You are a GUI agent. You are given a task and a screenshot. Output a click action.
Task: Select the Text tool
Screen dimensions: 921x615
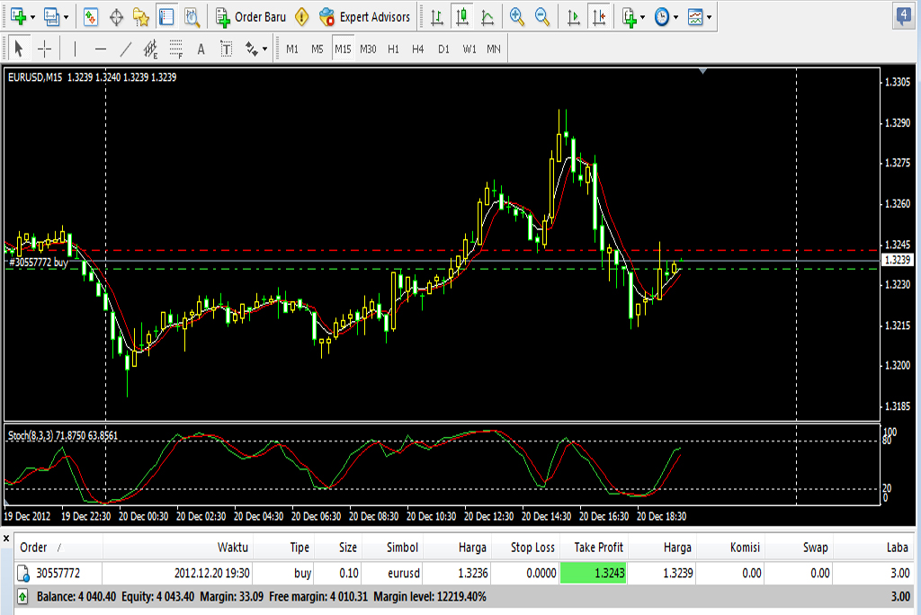coord(201,49)
